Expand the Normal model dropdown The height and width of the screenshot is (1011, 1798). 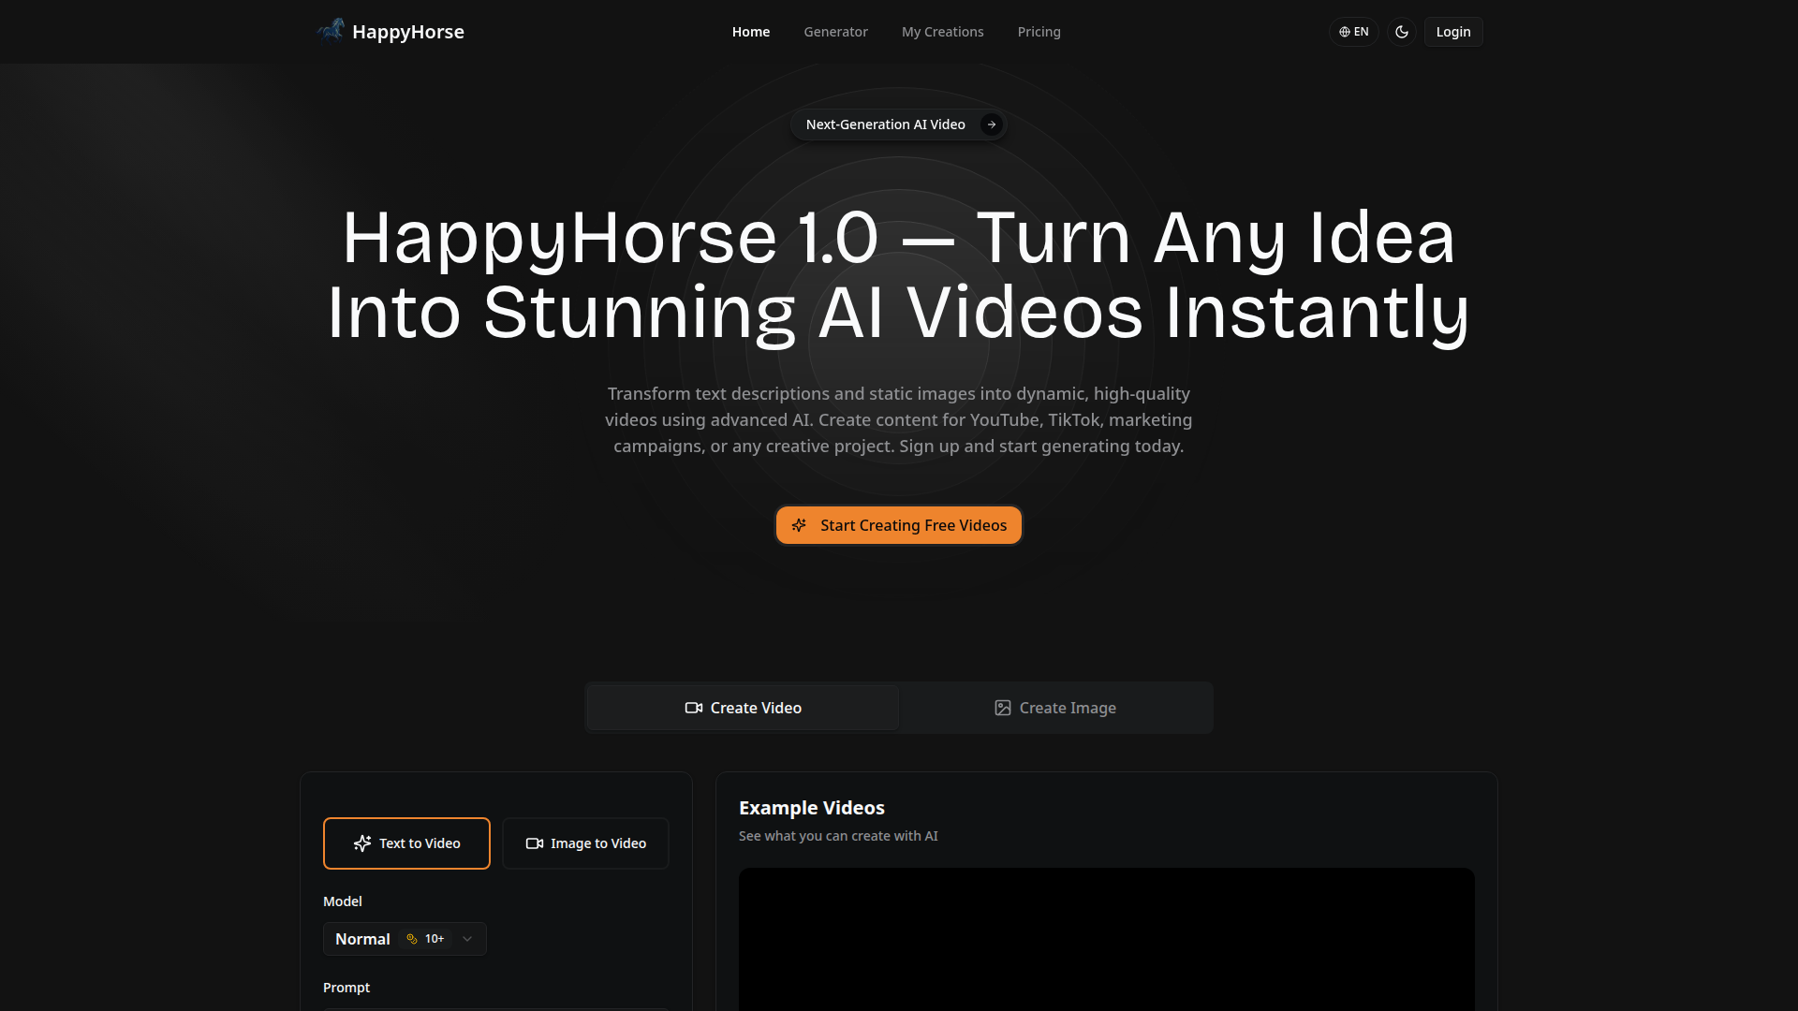(x=364, y=939)
